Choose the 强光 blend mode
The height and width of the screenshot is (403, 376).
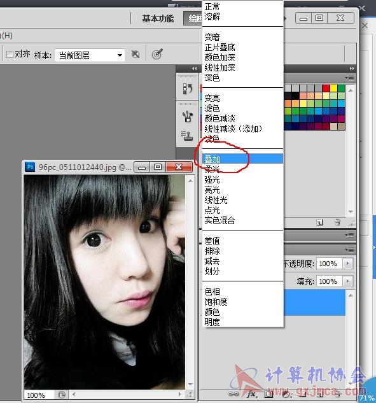(x=242, y=180)
